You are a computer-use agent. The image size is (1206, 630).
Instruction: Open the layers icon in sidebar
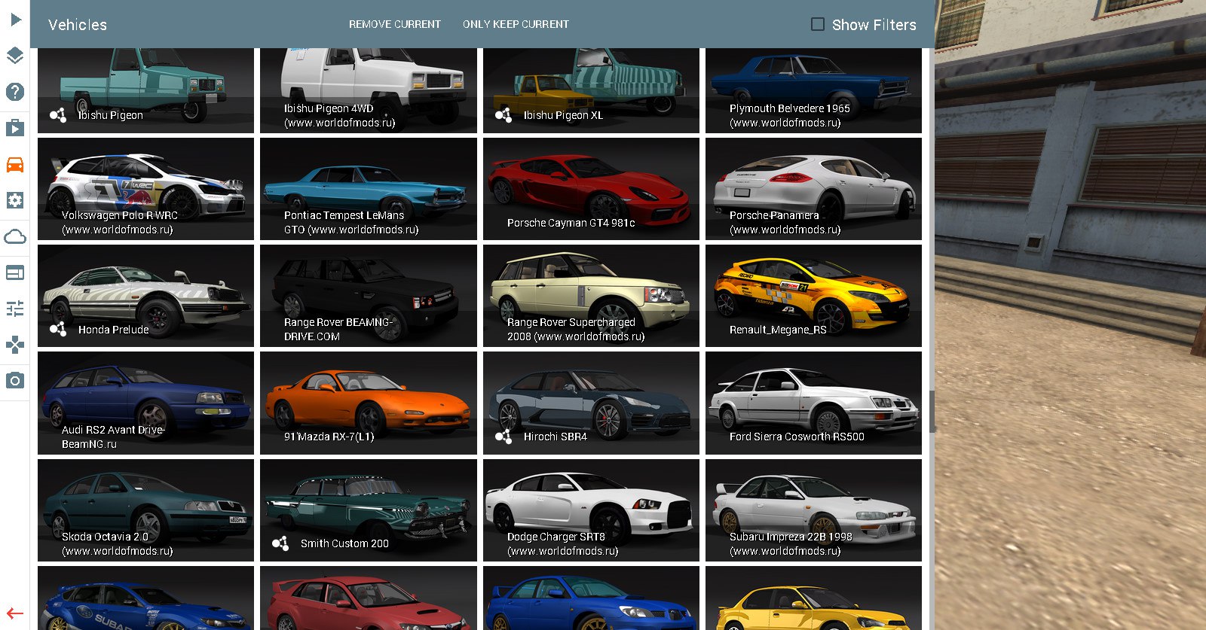tap(15, 56)
